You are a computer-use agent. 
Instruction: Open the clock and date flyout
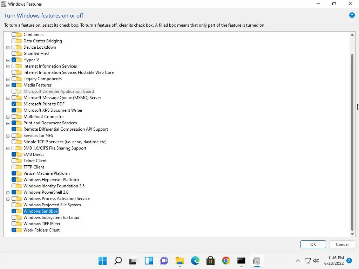point(334,261)
